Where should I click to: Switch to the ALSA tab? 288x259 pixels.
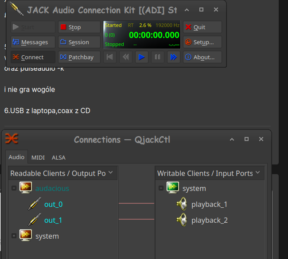tap(58, 157)
